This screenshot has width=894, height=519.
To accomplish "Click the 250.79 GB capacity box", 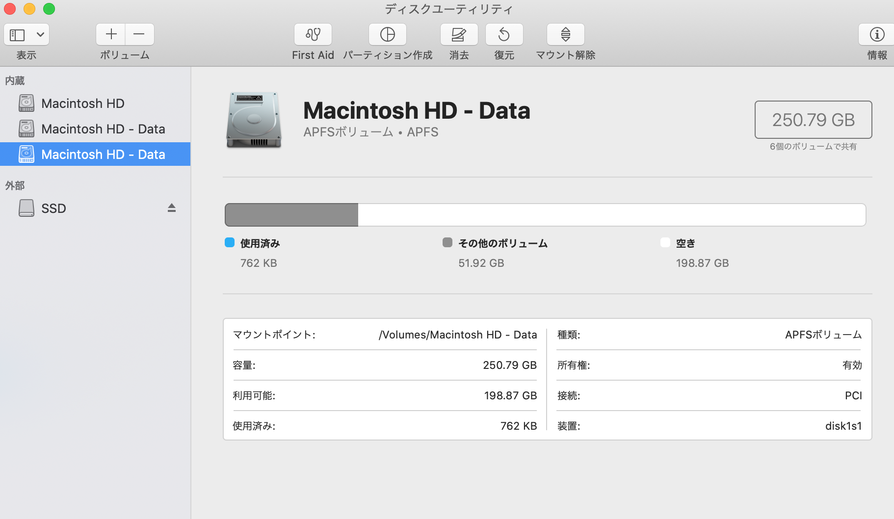I will [813, 120].
